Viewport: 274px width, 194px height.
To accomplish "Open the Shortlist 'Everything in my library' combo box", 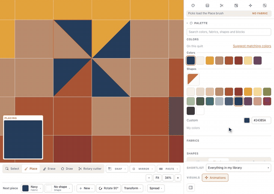I will [x=238, y=168].
